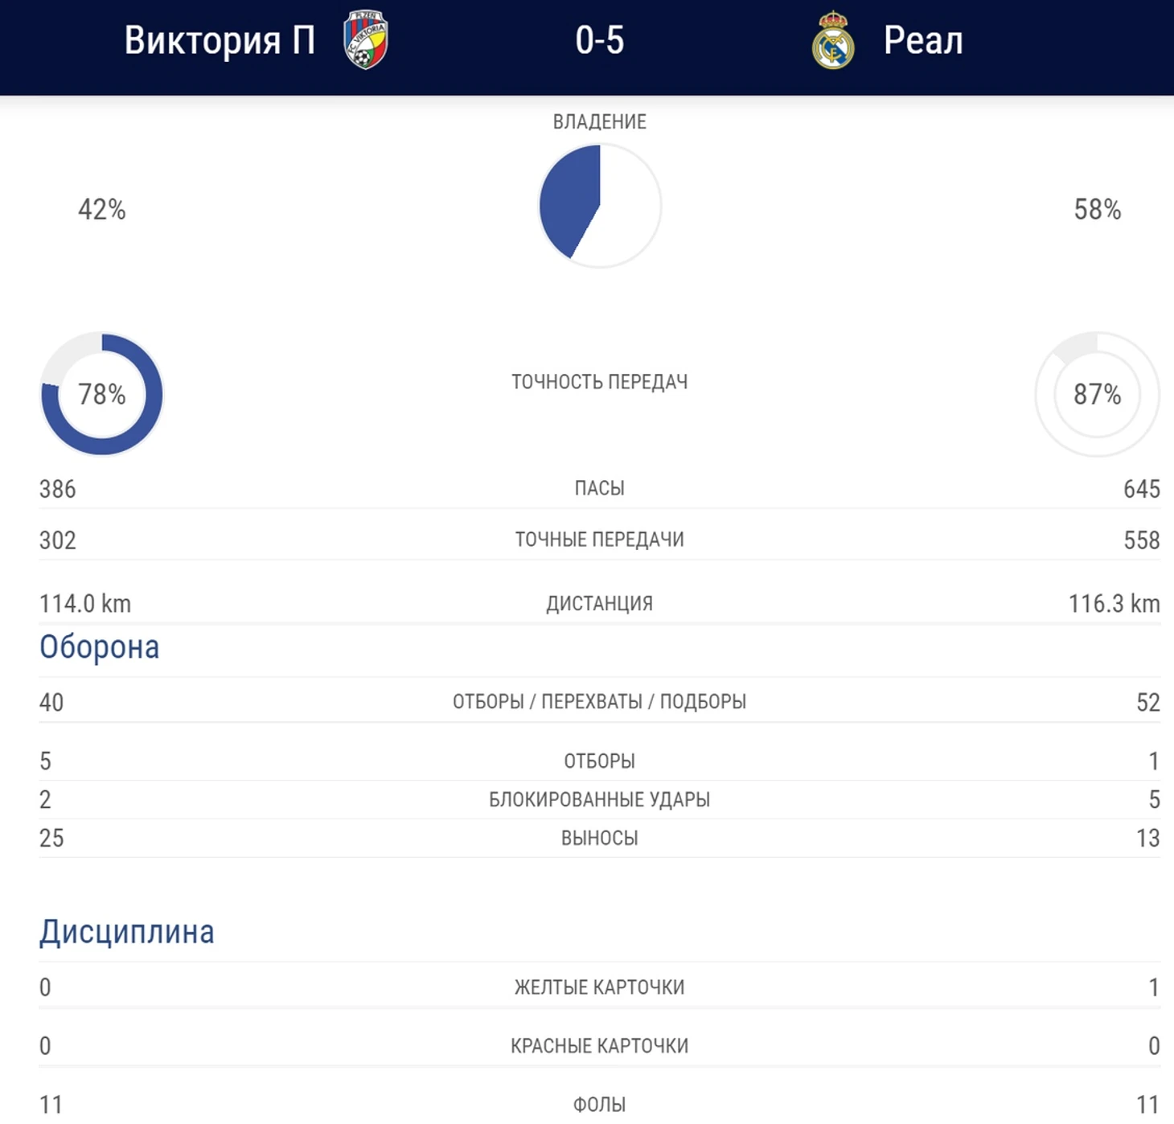The image size is (1174, 1124).
Task: Click the Real Madrid club crest
Action: click(832, 40)
